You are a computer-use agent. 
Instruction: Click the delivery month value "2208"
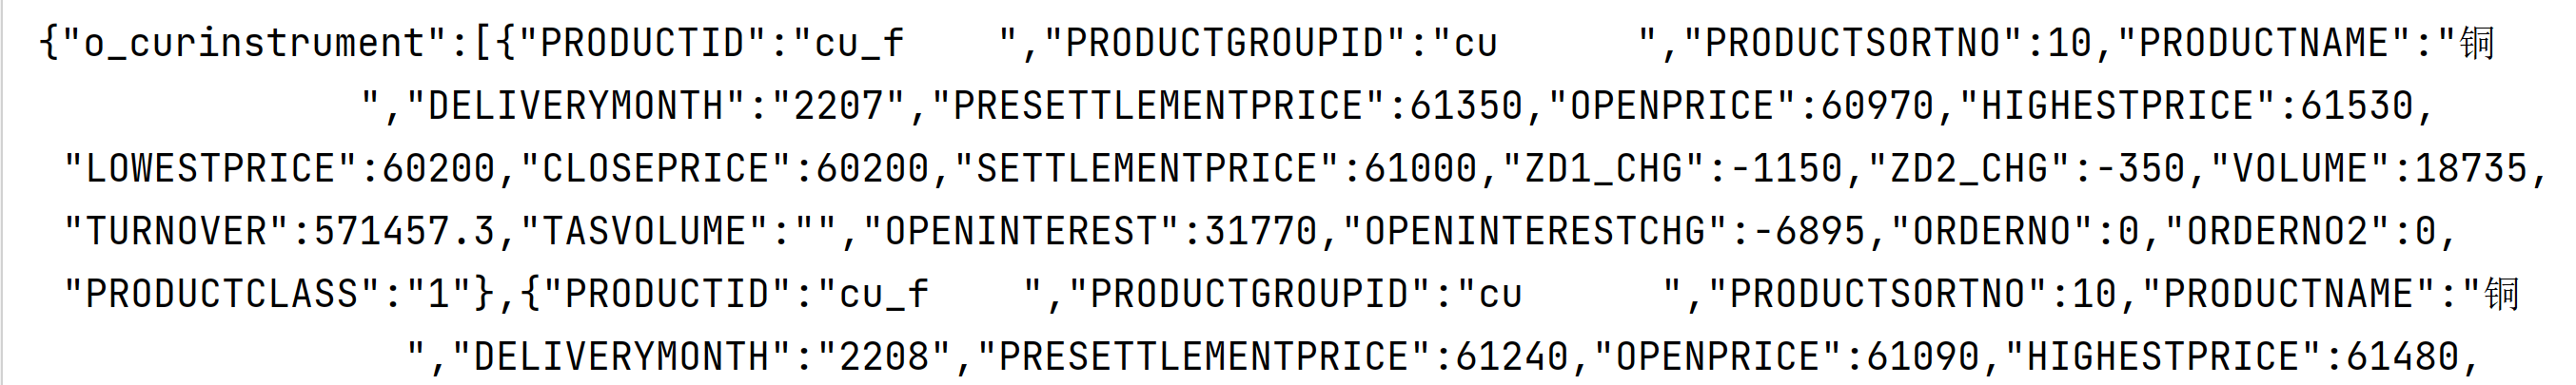(884, 357)
